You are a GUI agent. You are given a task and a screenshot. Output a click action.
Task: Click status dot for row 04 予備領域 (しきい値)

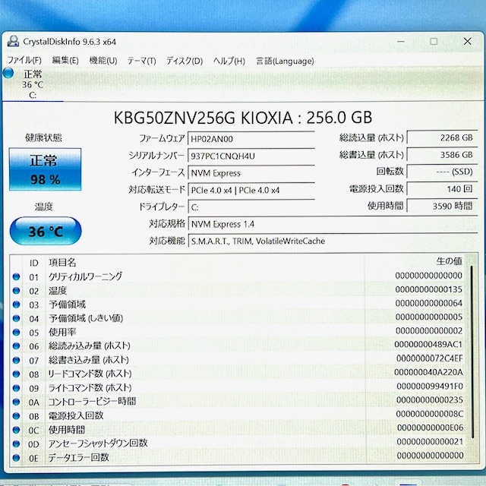pyautogui.click(x=17, y=318)
